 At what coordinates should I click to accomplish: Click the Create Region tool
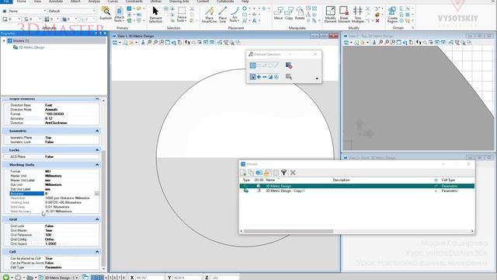392,15
